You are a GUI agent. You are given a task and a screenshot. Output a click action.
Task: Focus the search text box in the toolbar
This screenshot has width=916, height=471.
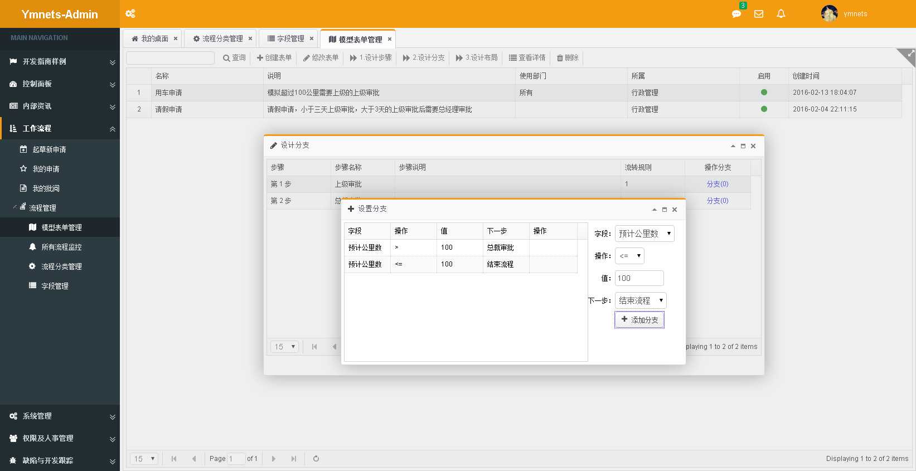pos(170,58)
